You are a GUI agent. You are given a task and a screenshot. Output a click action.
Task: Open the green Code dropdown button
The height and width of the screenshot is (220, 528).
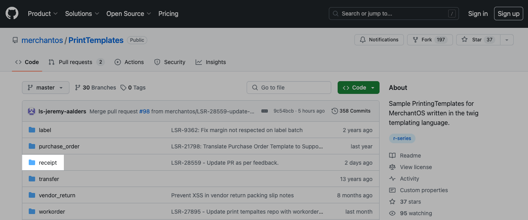[x=358, y=88]
